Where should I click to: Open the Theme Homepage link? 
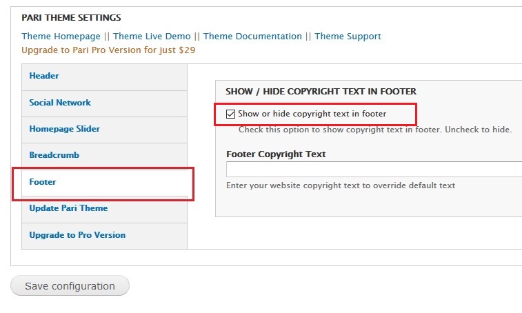pos(60,37)
